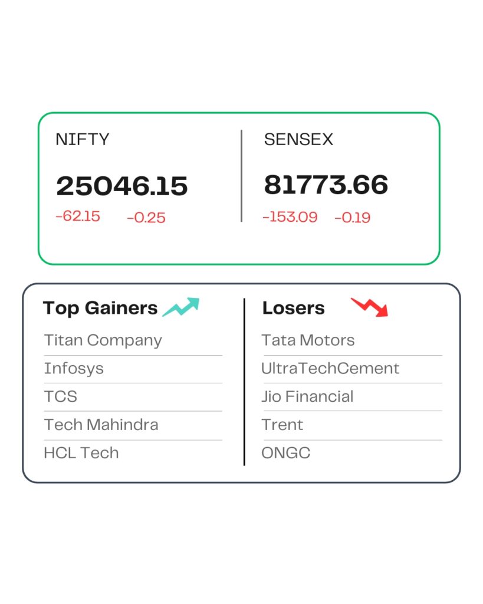Click NIFTY point change -62.15
483x604 pixels.
(x=78, y=216)
